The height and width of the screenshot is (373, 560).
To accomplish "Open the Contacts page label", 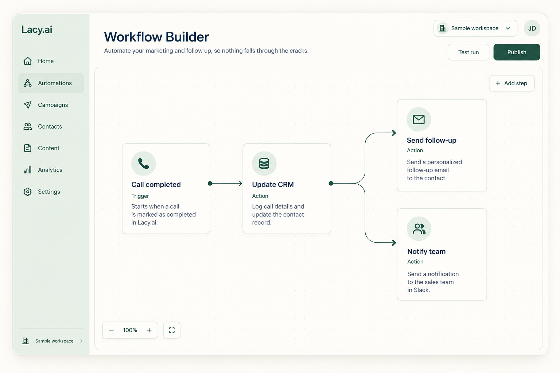I will (50, 126).
